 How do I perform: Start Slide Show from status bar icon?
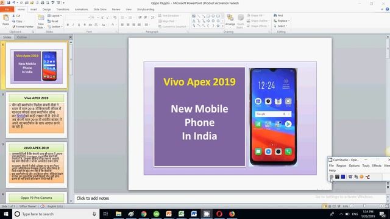tap(339, 206)
